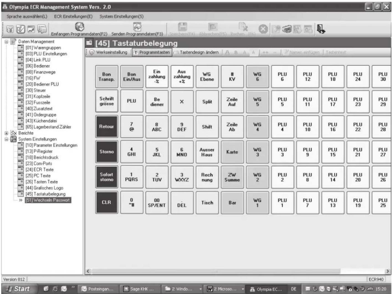392x294 pixels.
Task: Click the greyed Abbrechen(F5) icon
Action: [213, 27]
